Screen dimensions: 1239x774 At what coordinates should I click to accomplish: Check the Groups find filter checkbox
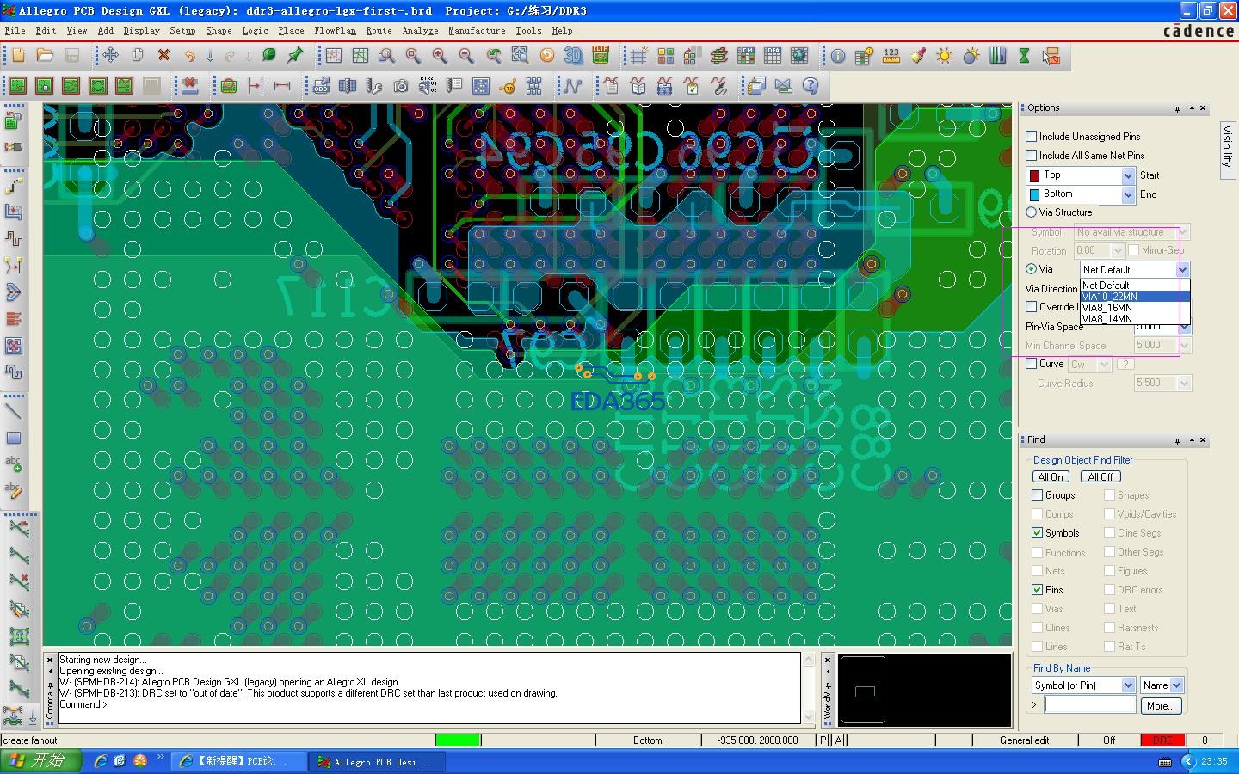[1038, 495]
